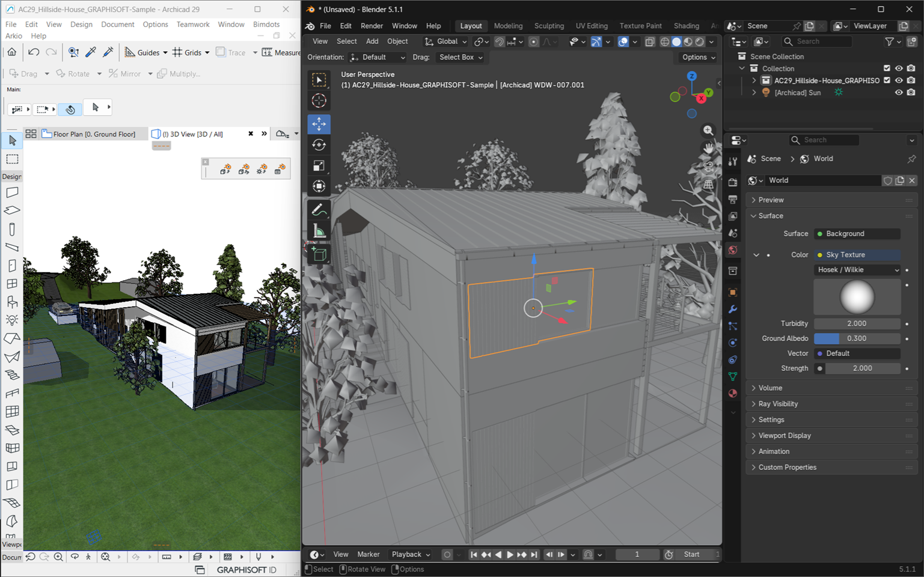This screenshot has width=924, height=577.
Task: Open the Select Box drag dropdown
Action: coord(460,57)
